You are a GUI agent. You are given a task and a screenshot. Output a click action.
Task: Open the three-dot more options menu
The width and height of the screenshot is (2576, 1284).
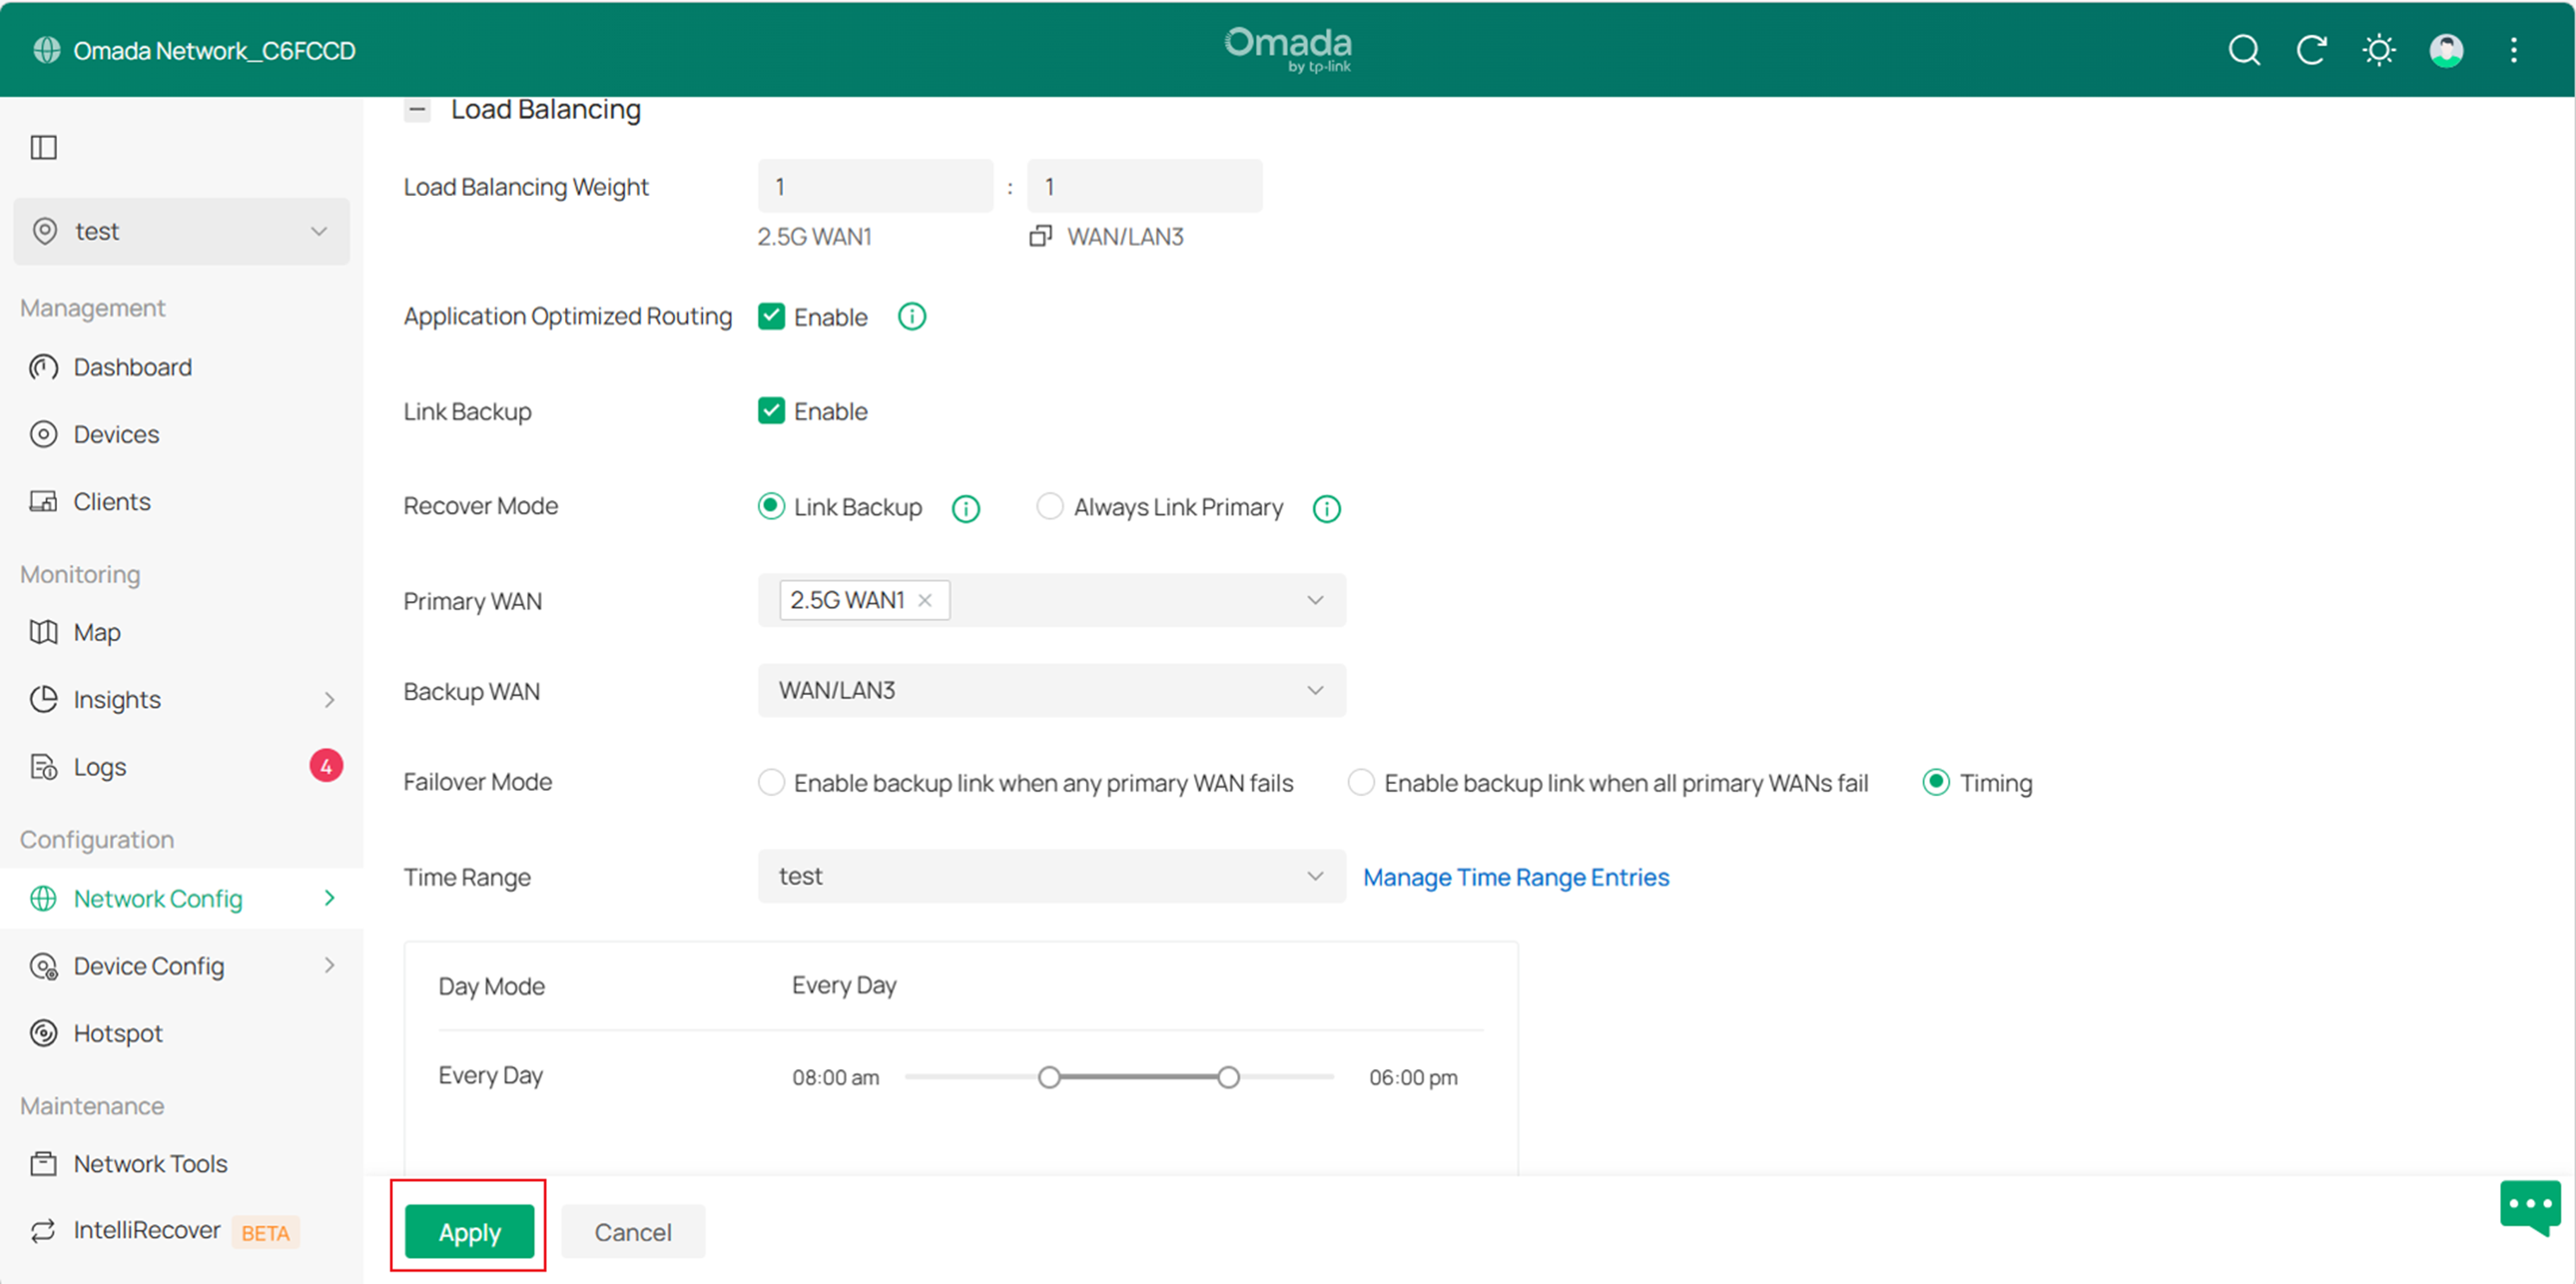(x=2513, y=50)
